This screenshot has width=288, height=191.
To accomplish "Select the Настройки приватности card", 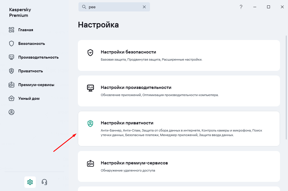I will point(179,129).
